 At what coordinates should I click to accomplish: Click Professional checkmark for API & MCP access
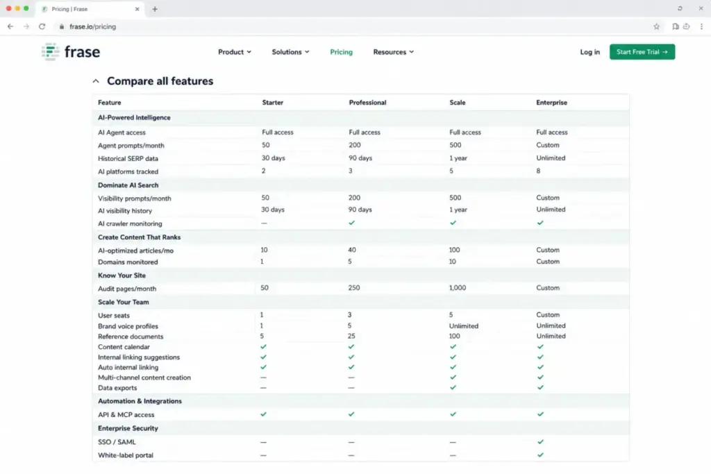coord(351,414)
